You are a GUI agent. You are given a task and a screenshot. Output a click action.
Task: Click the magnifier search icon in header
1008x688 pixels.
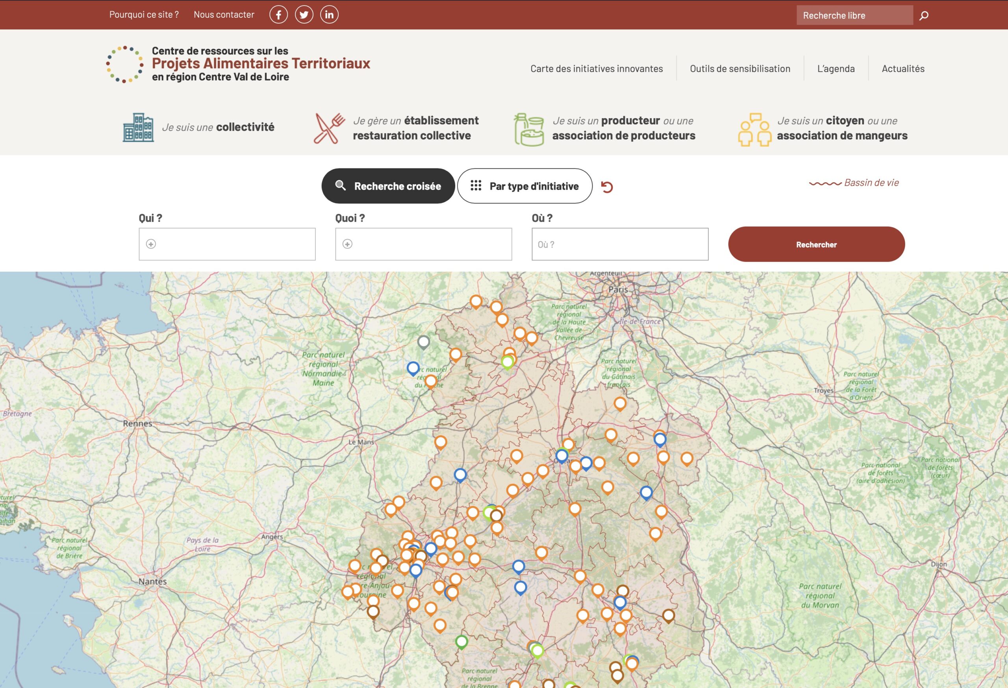924,16
